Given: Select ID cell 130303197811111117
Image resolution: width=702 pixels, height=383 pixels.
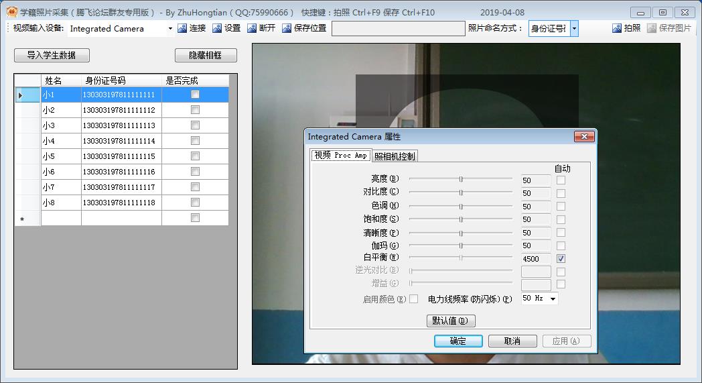Looking at the screenshot, I should tap(121, 187).
